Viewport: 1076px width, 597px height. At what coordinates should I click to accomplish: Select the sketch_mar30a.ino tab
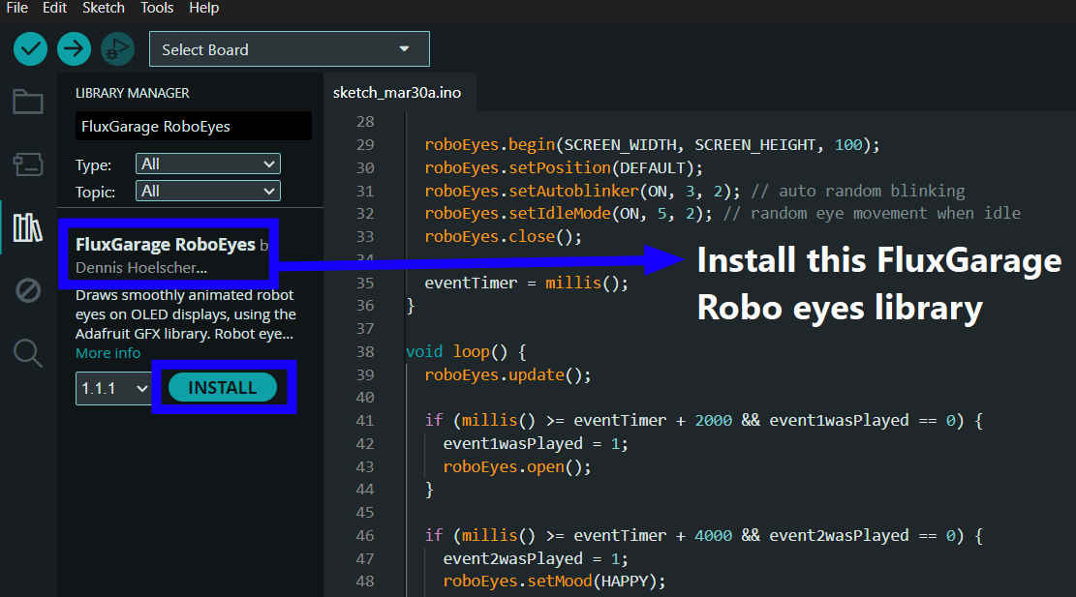(397, 93)
